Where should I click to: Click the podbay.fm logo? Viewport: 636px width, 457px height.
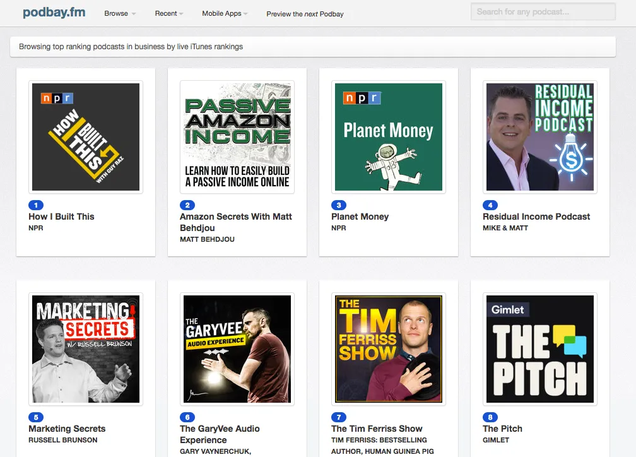(54, 13)
